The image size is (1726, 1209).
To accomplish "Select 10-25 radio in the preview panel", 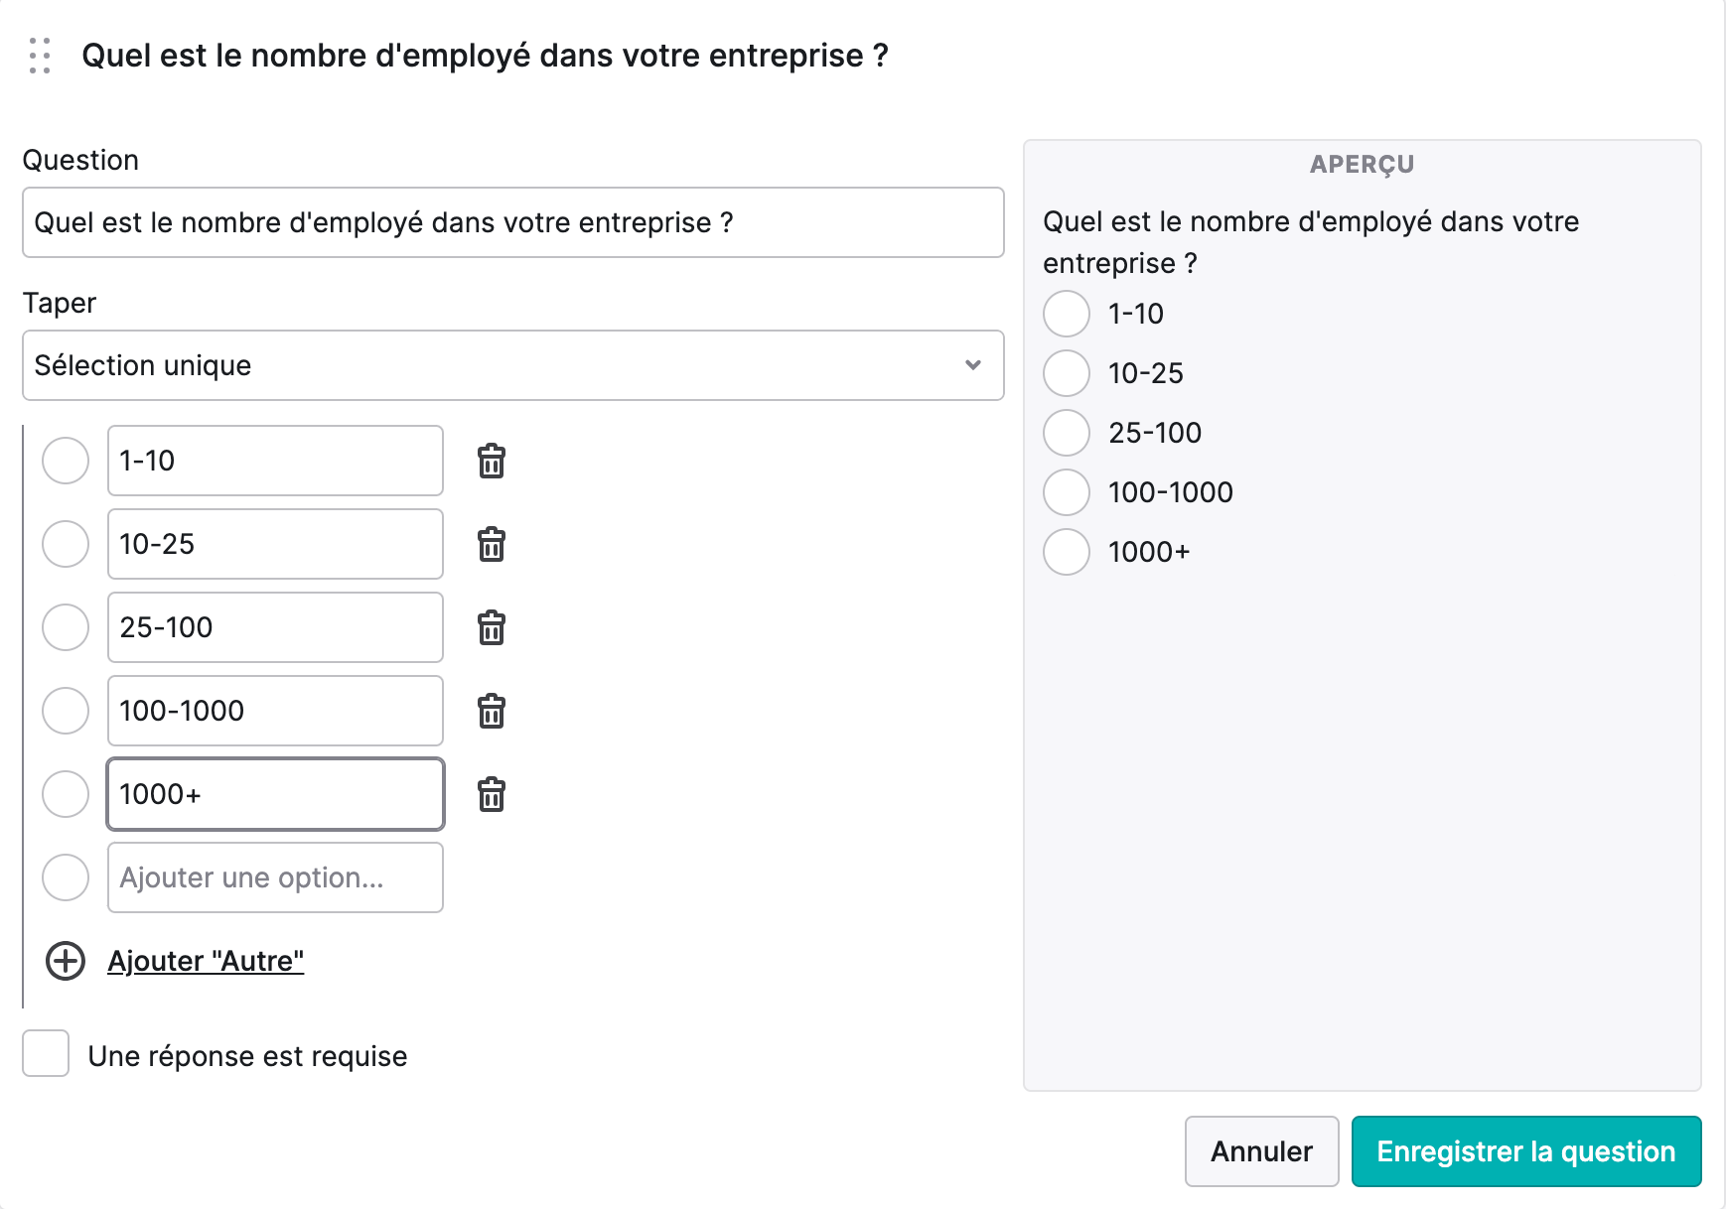I will (1067, 373).
